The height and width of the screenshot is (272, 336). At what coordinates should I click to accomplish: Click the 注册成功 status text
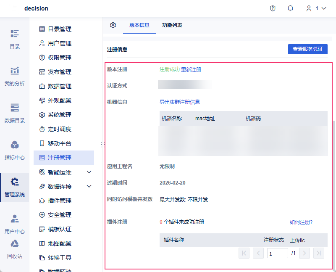click(170, 69)
